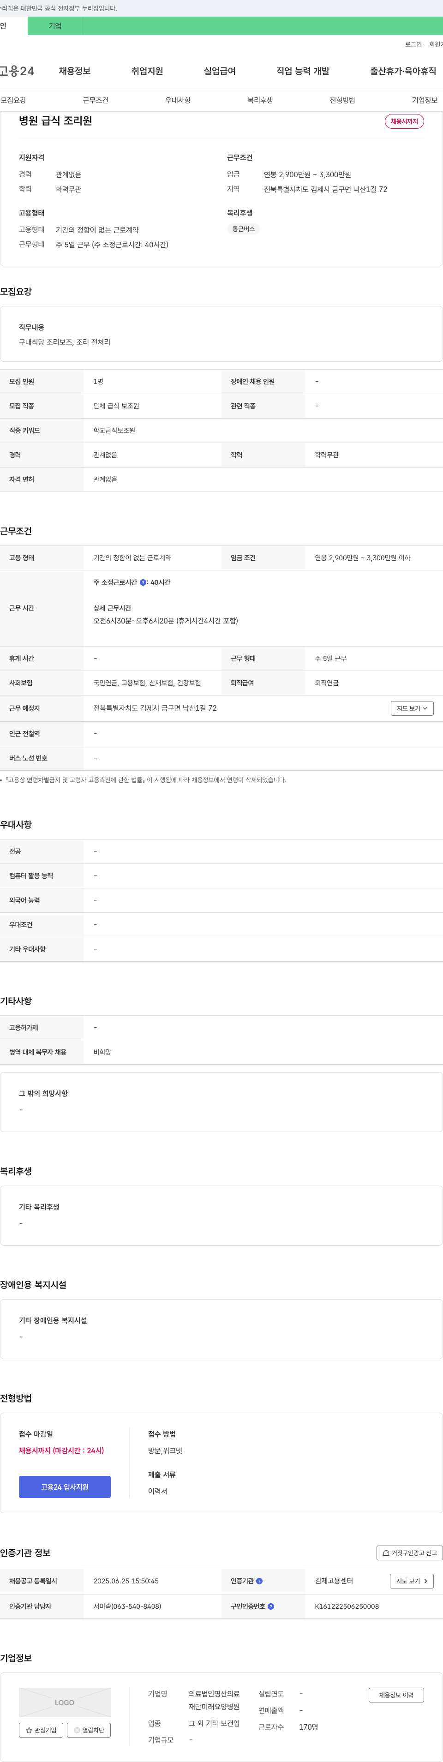
Task: Click the 채용정보 이력 button
Action: click(x=396, y=1695)
